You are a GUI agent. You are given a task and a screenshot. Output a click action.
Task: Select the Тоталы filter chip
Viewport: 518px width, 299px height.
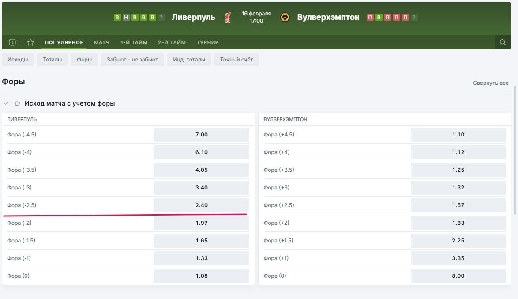tap(53, 60)
